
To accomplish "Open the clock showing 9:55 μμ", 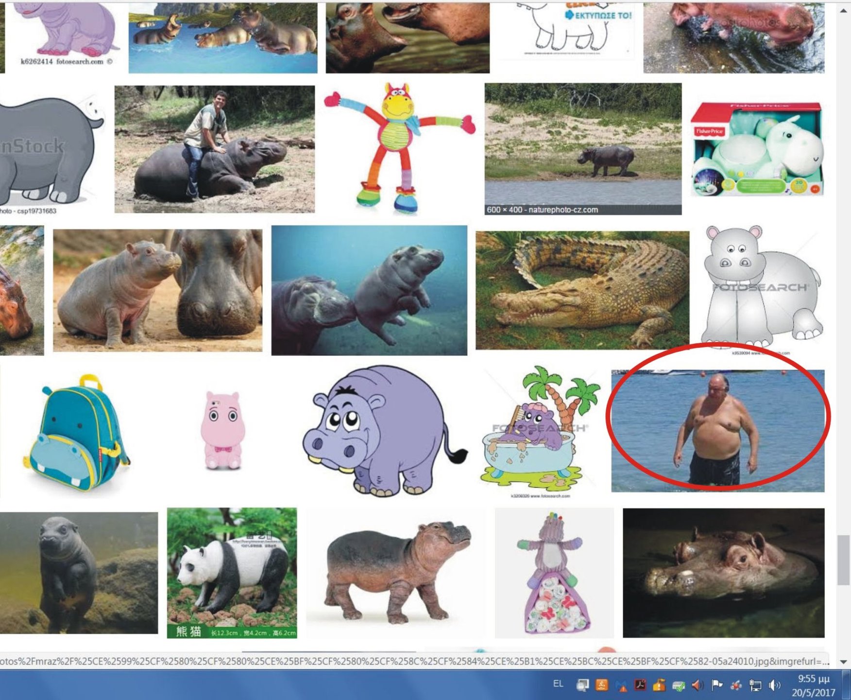I will coord(813,685).
